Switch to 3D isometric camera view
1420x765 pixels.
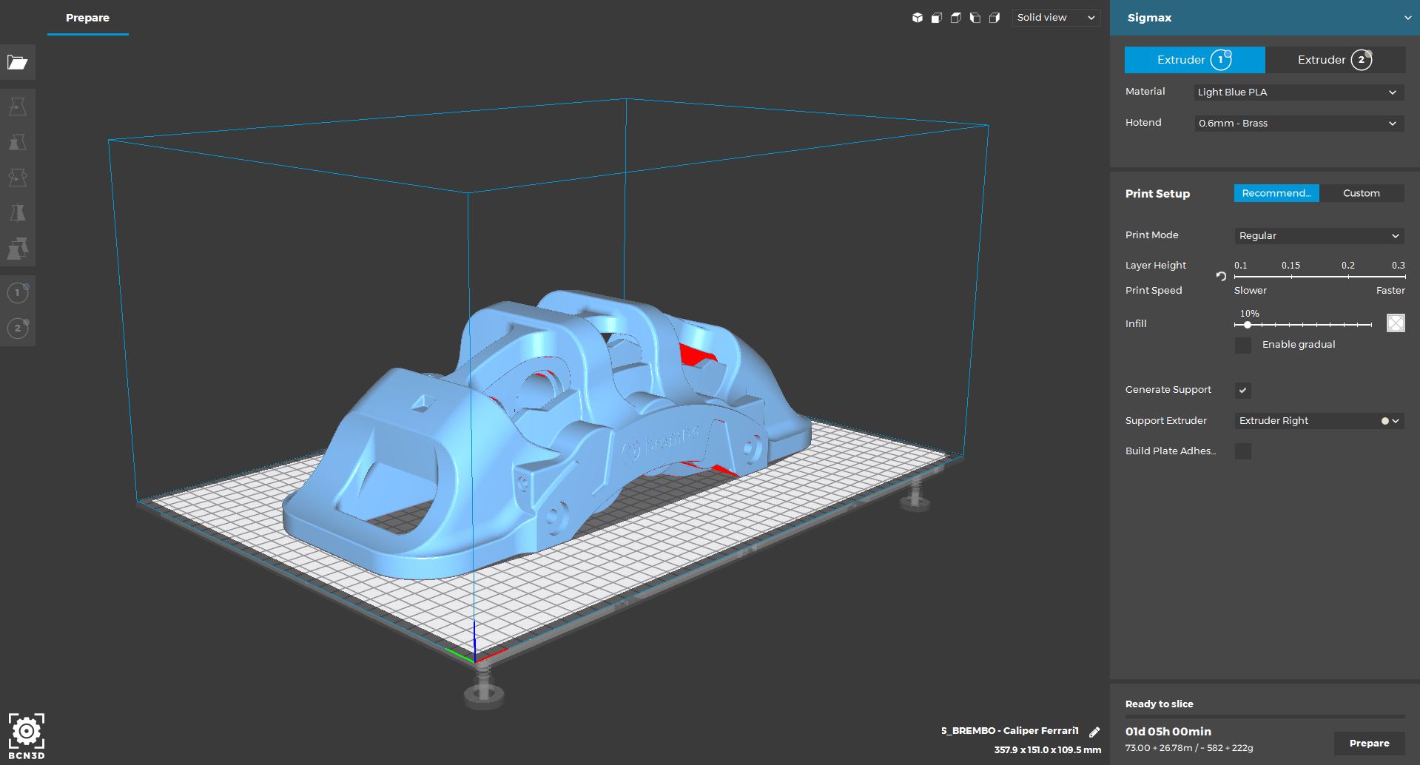(918, 18)
